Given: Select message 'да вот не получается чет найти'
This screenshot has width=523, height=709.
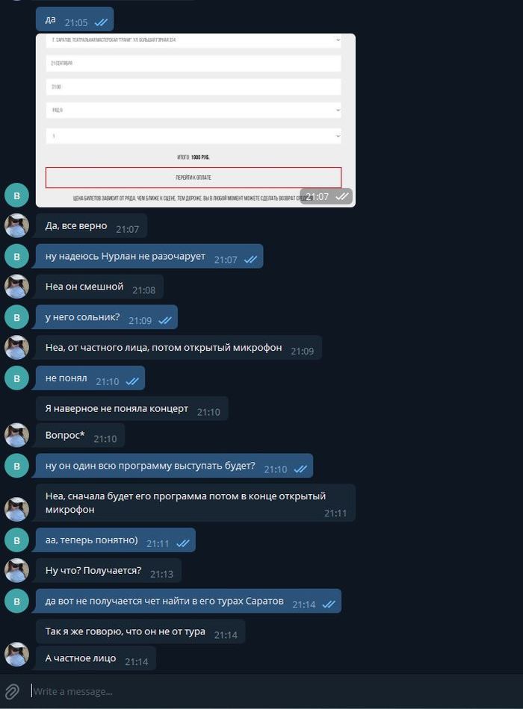Looking at the screenshot, I should click(x=188, y=601).
